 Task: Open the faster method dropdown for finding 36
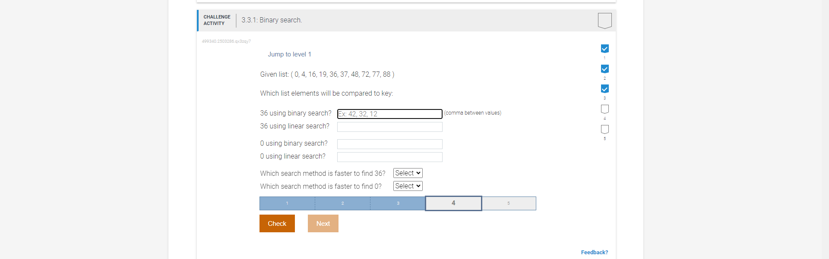407,173
